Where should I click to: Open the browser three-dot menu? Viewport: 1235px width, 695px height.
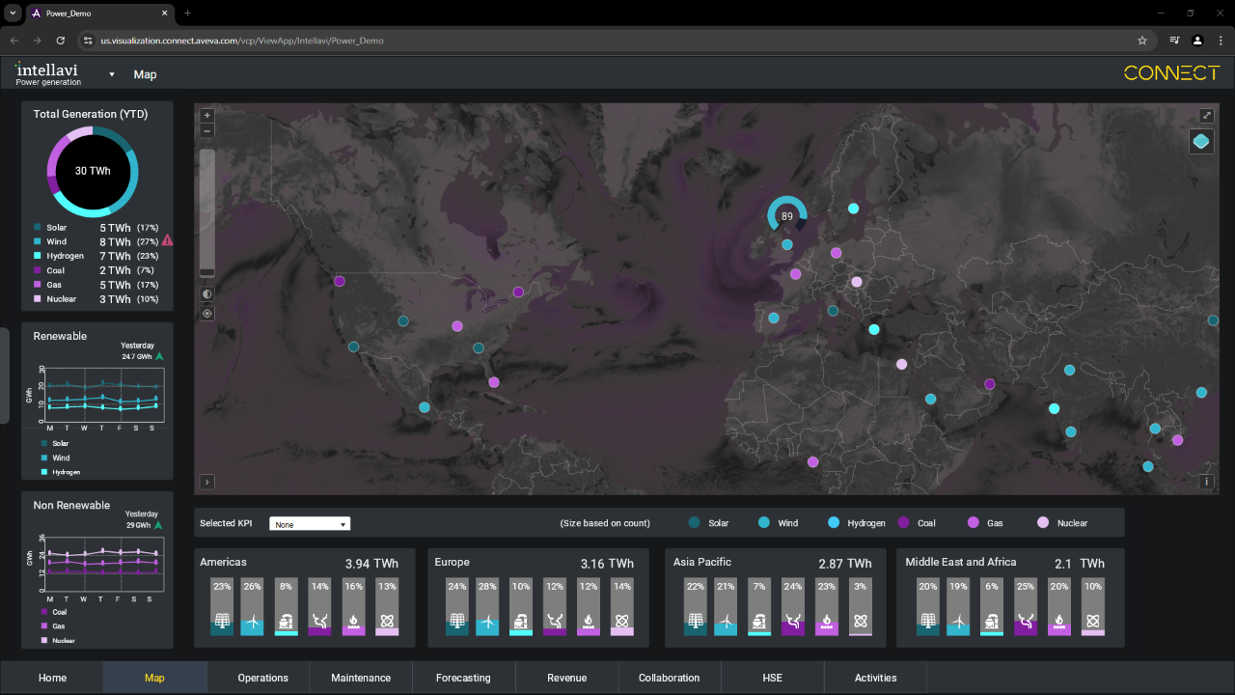(x=1220, y=41)
